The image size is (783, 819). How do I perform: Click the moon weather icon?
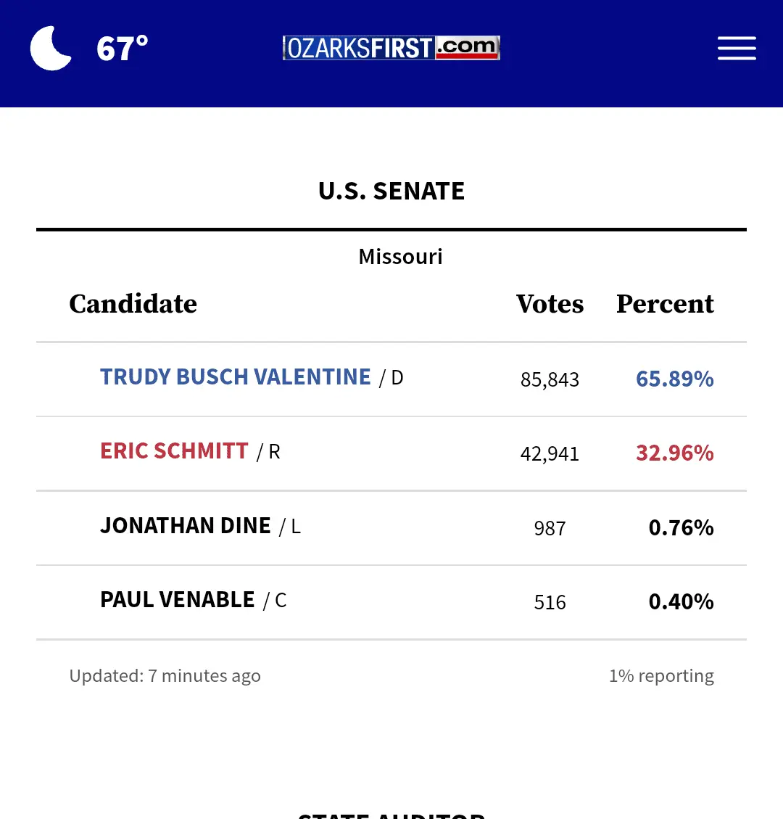(x=51, y=49)
